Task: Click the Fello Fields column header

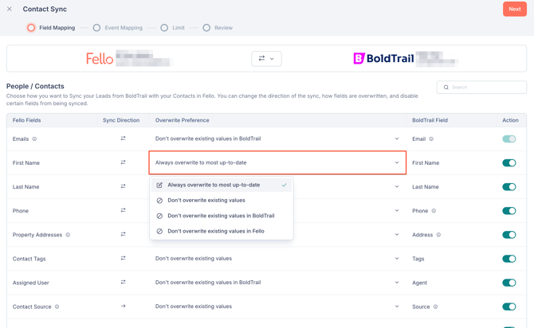Action: coord(26,120)
